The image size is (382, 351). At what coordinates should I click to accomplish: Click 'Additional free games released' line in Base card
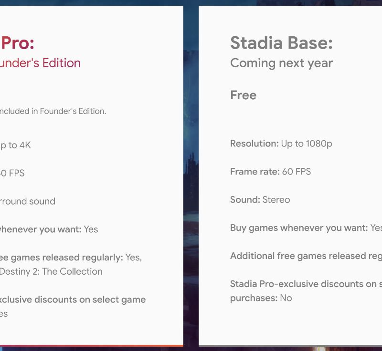click(306, 256)
